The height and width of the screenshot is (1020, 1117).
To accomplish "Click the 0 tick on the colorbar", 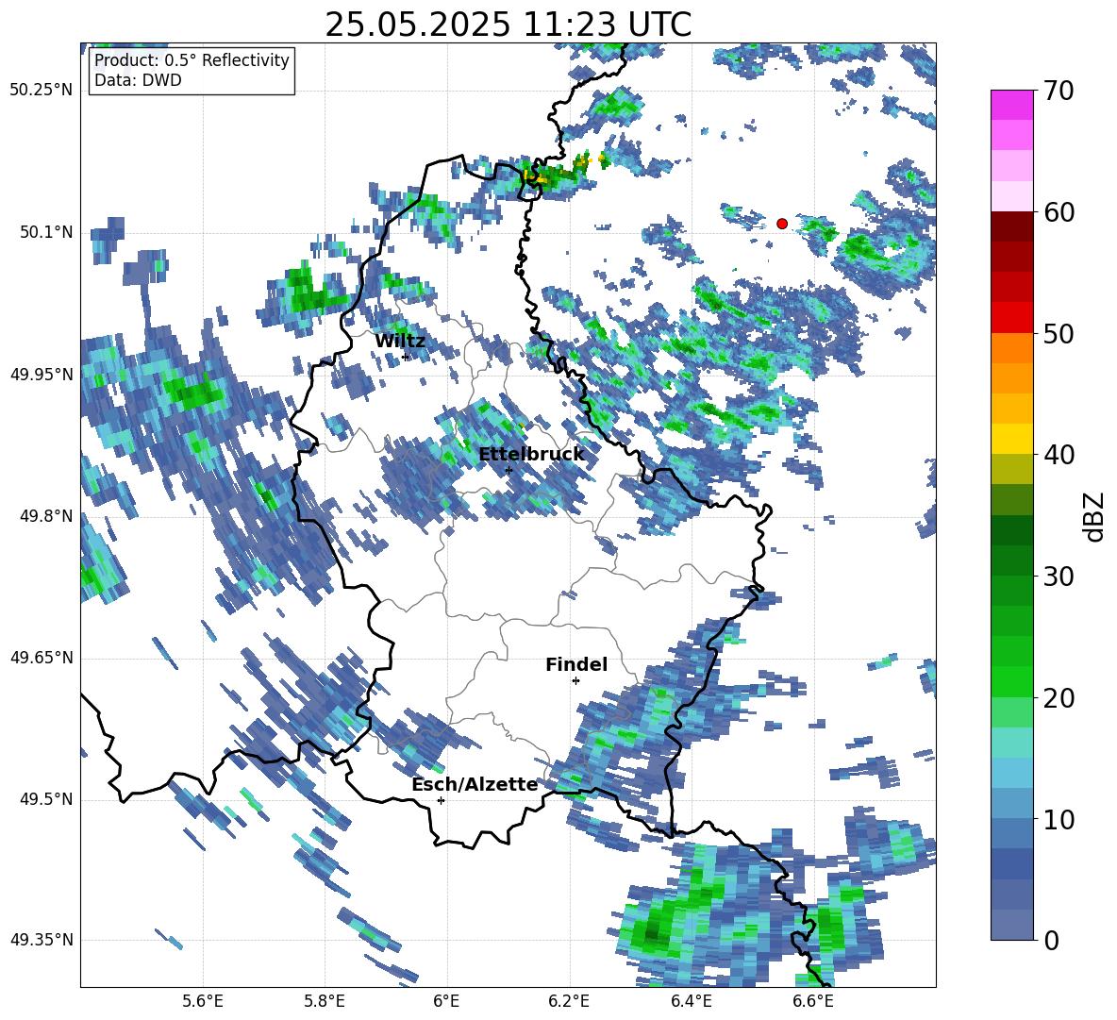I will 1051,940.
